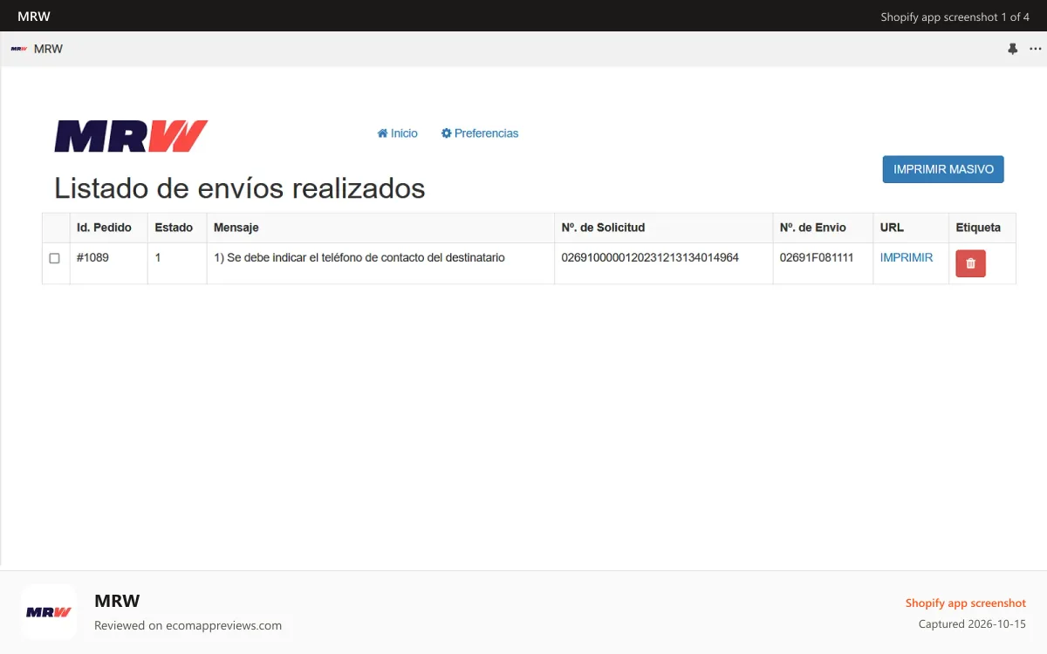
Task: Click the small MRW icon in app header
Action: click(18, 49)
